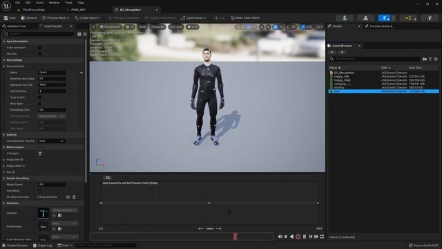The image size is (442, 249).
Task: Open the Preview Mesh dropdown
Action: pyautogui.click(x=55, y=18)
